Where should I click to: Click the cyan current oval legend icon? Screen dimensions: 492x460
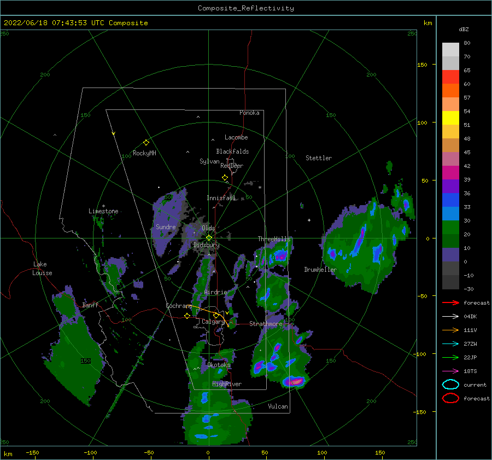click(x=450, y=385)
